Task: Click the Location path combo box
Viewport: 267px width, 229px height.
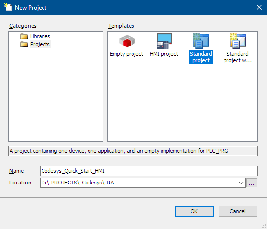Action: pyautogui.click(x=143, y=183)
